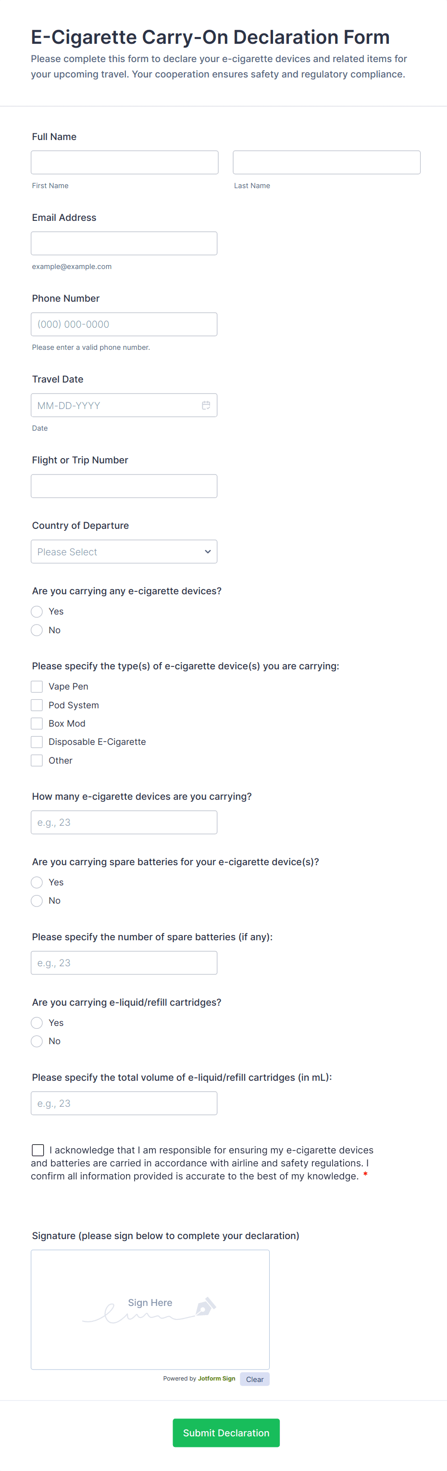Clear the signature field
The image size is (447, 1471).
tap(254, 1379)
